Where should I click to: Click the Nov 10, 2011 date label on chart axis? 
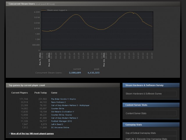[x=49, y=60]
